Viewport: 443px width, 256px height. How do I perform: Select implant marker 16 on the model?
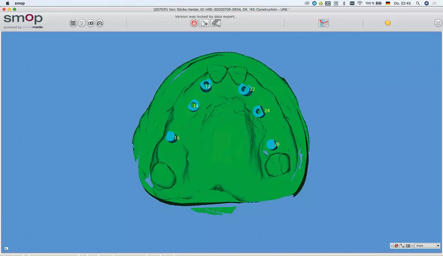171,137
